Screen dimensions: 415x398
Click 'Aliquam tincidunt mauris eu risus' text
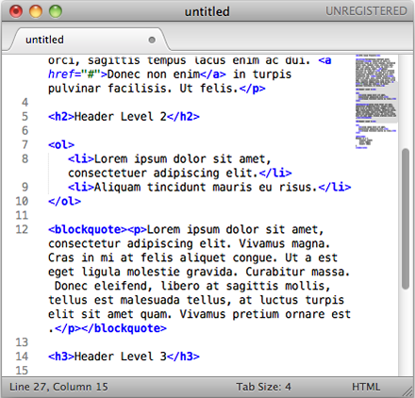[203, 188]
